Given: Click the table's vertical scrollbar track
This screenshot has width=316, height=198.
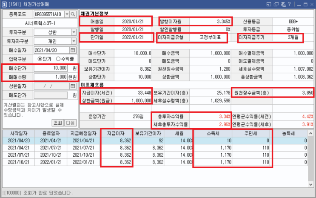Looking at the screenshot, I should point(310,159).
